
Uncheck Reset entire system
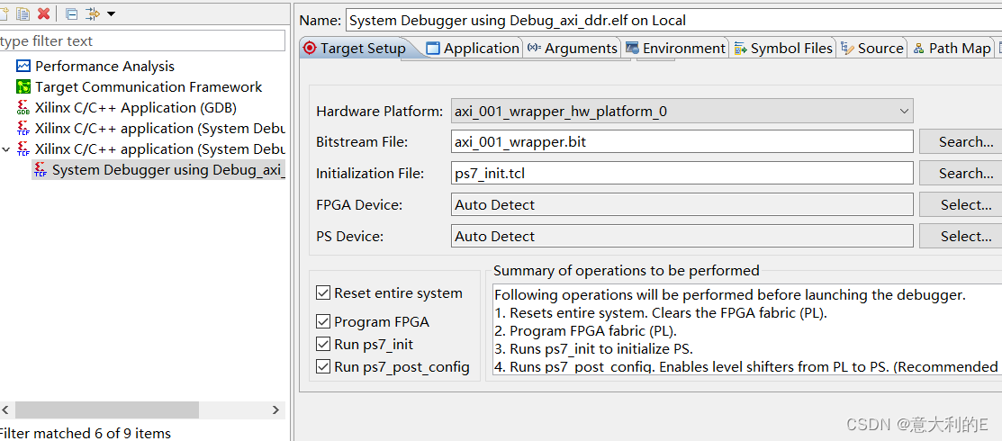[x=322, y=293]
